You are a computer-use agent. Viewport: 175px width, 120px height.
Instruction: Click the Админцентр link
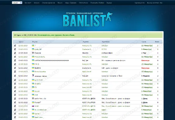pyautogui.click(x=139, y=3)
